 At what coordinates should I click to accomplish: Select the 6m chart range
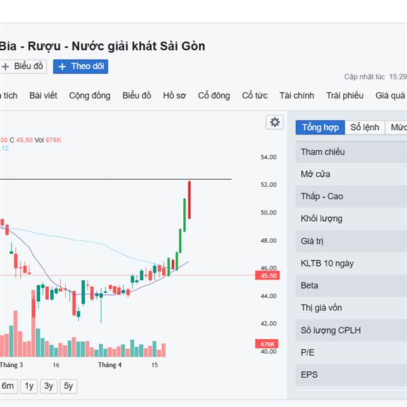(x=7, y=386)
